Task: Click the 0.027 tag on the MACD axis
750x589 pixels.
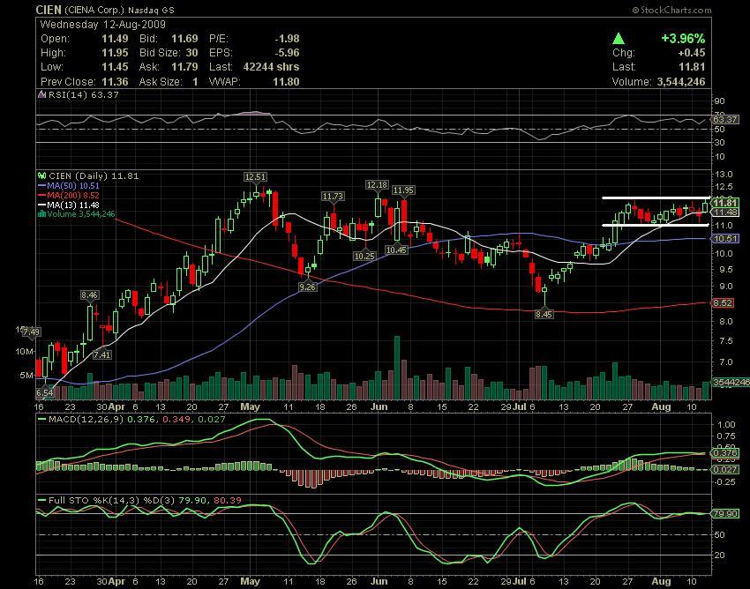Action: [x=725, y=469]
